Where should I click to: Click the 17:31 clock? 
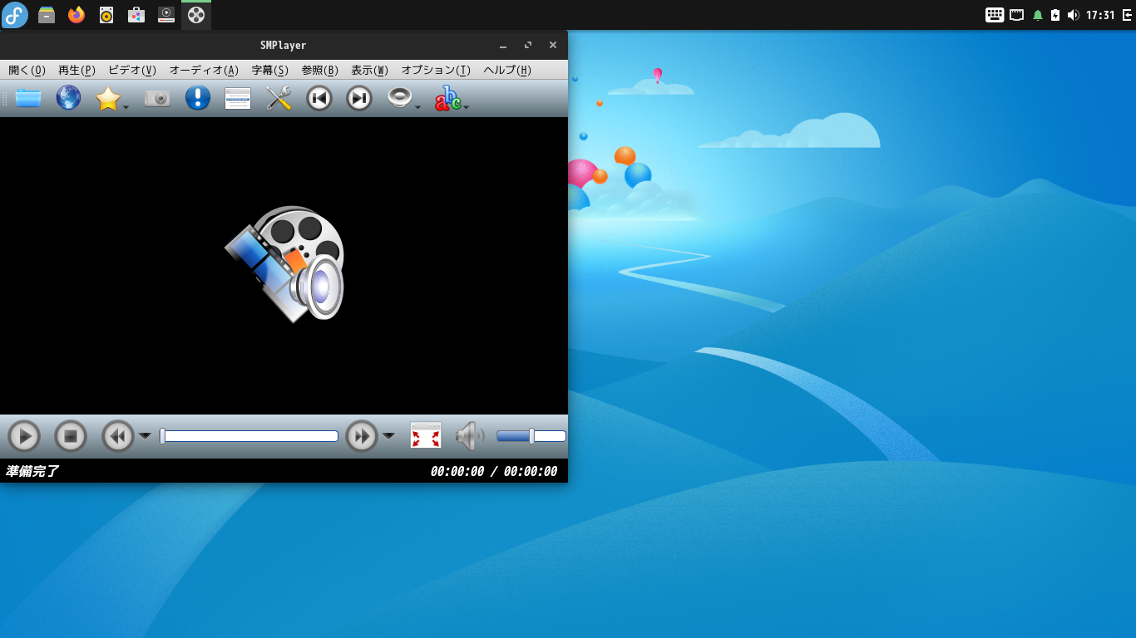tap(1100, 15)
